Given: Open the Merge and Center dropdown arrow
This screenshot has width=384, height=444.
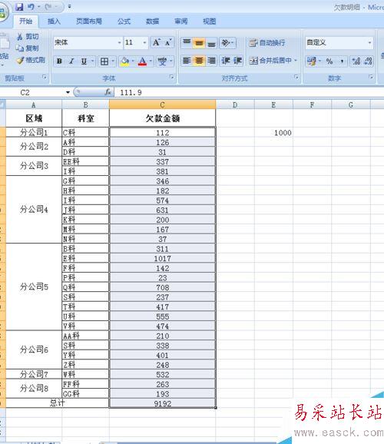Looking at the screenshot, I should tap(296, 61).
